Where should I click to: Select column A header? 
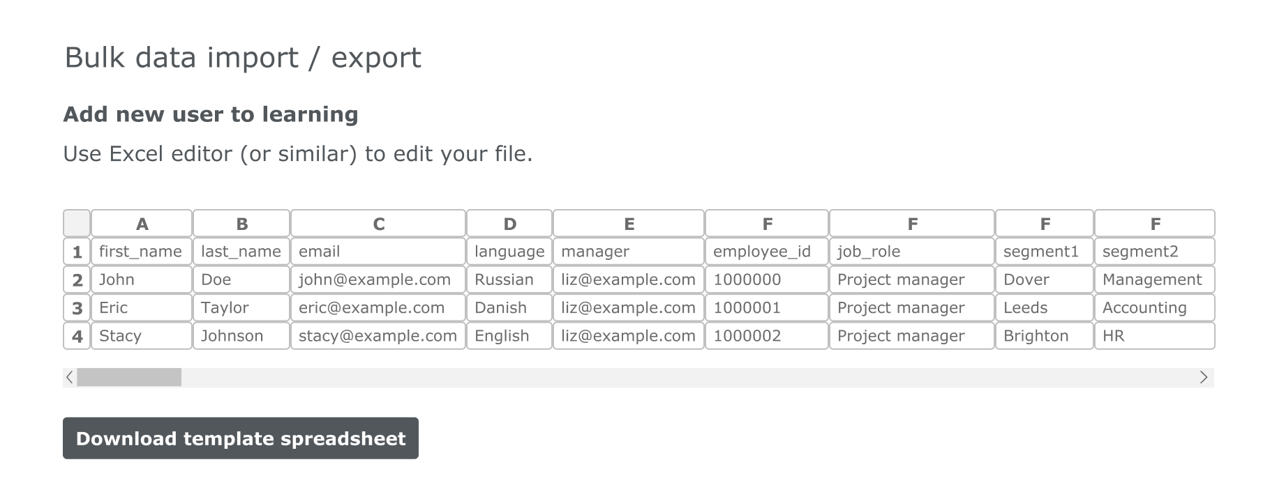click(x=142, y=224)
